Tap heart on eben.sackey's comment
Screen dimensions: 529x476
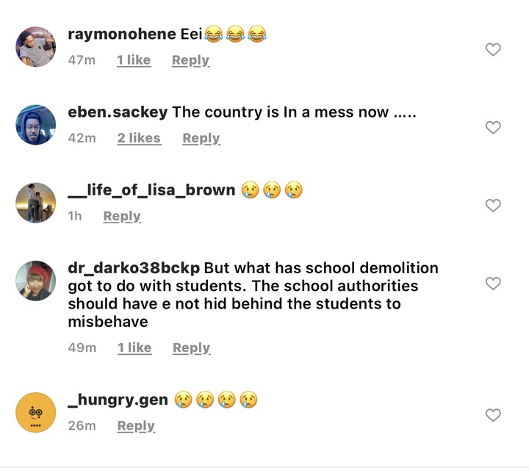click(493, 128)
